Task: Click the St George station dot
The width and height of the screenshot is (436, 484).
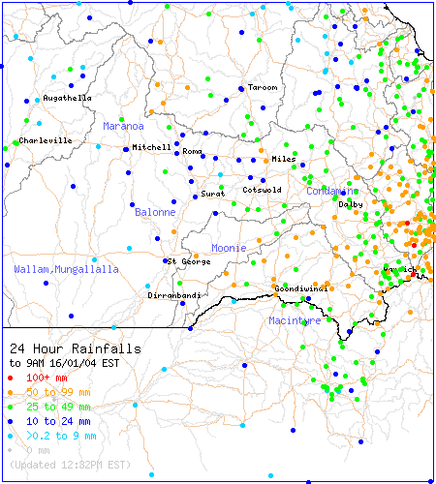Action: pos(165,260)
